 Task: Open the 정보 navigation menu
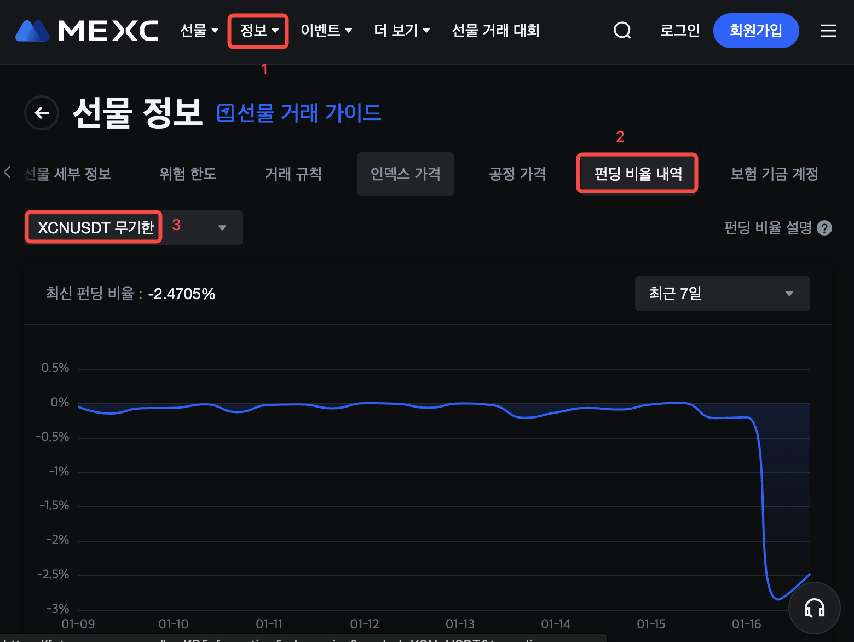[x=258, y=31]
